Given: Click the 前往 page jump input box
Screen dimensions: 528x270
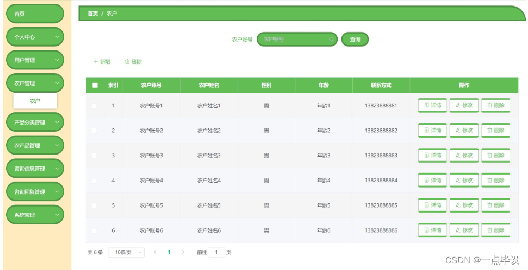Looking at the screenshot, I should [x=216, y=252].
